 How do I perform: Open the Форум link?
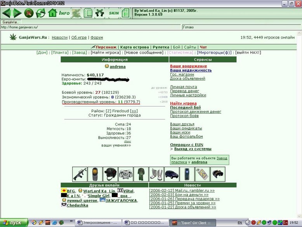(x=97, y=37)
